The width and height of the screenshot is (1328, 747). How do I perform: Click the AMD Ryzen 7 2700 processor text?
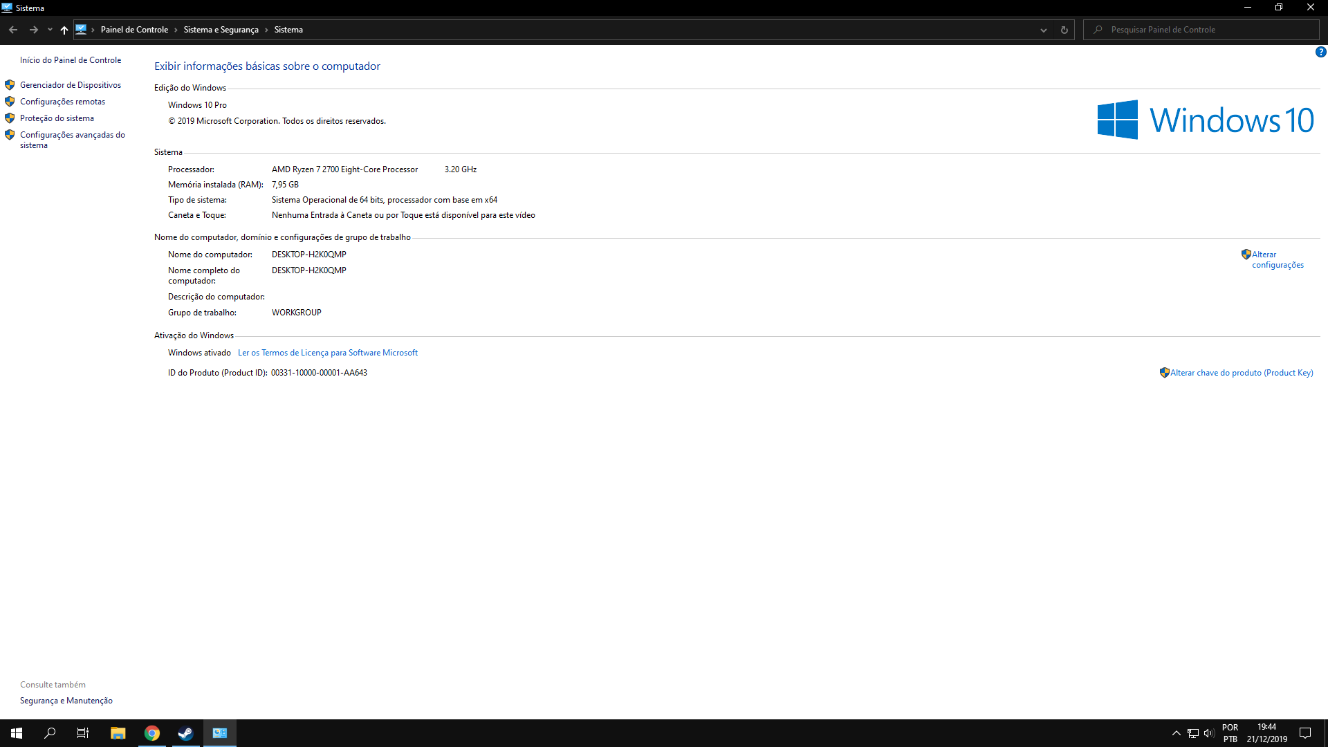344,169
